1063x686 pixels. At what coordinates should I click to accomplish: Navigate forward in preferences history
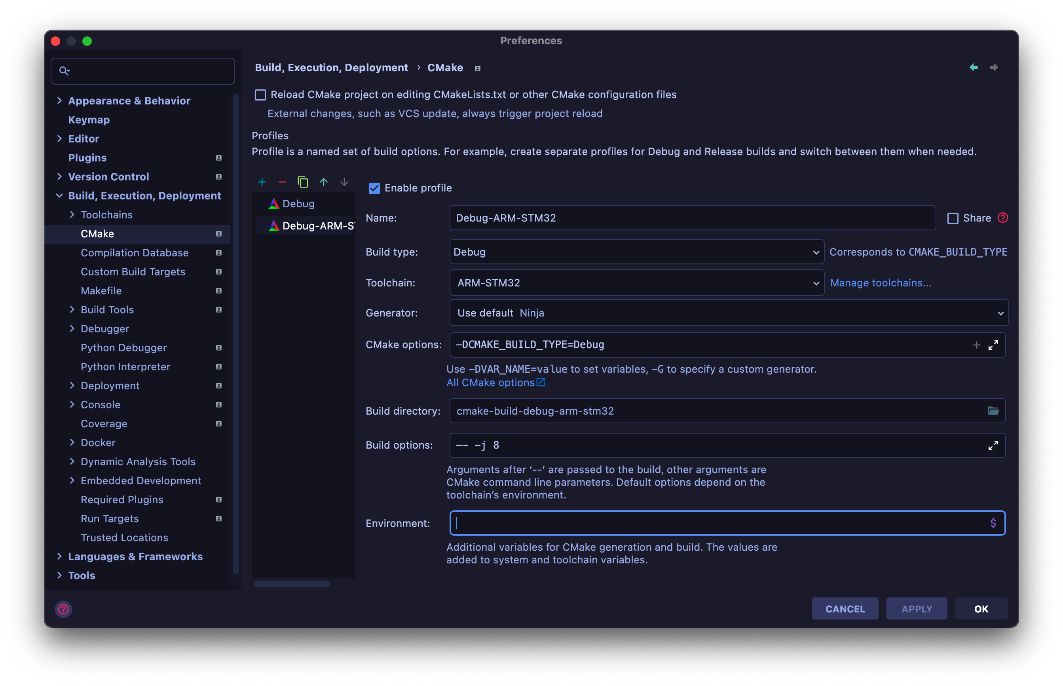pos(993,67)
